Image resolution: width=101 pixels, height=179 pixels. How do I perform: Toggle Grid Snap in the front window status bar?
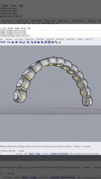pos(19,154)
